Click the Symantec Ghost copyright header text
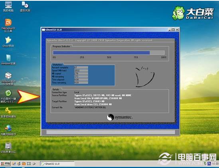219x168 pixels. point(100,40)
